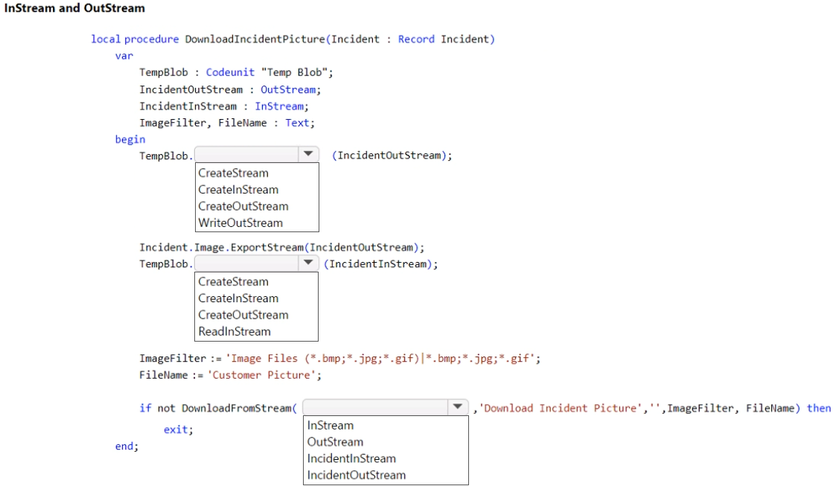Image resolution: width=836 pixels, height=486 pixels.
Task: Click the exit keyword in the code
Action: point(177,429)
